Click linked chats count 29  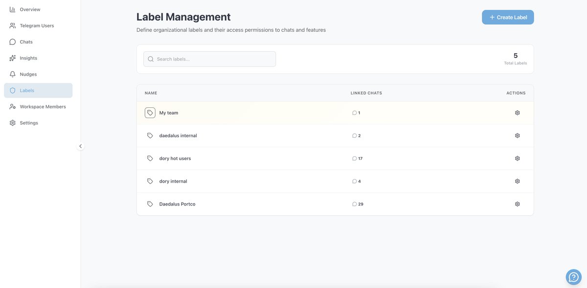click(361, 204)
